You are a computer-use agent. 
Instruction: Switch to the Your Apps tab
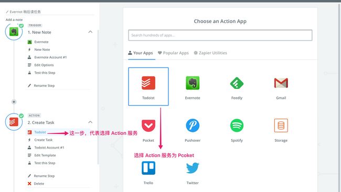click(141, 53)
